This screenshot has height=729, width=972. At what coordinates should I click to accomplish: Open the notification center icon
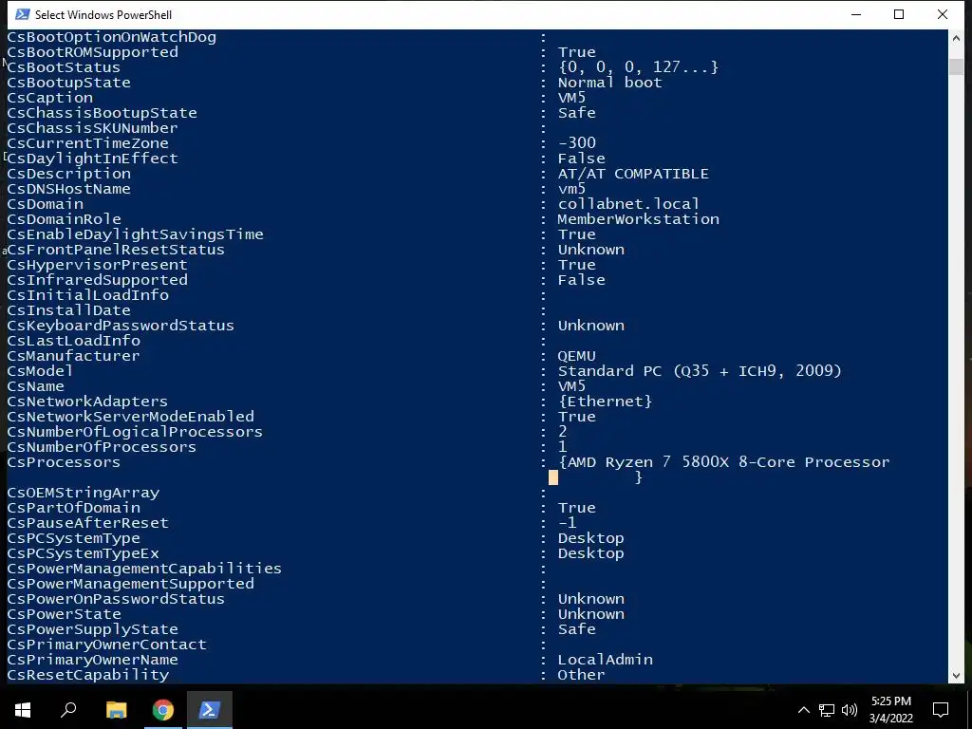pos(941,710)
